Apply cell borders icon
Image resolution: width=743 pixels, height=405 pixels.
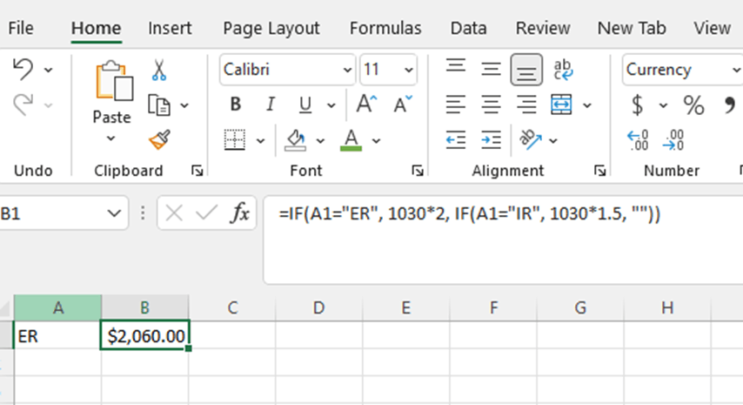pyautogui.click(x=235, y=140)
